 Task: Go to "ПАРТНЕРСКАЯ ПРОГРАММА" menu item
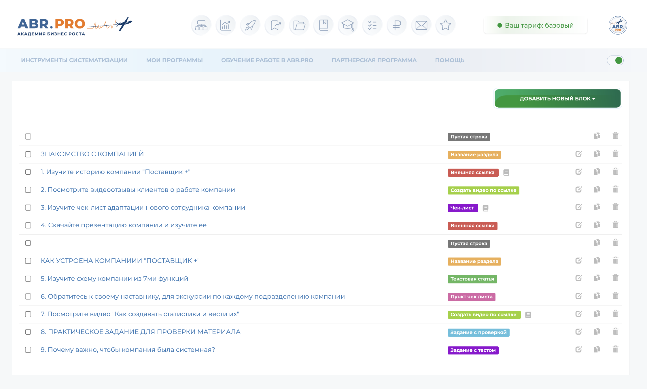374,60
